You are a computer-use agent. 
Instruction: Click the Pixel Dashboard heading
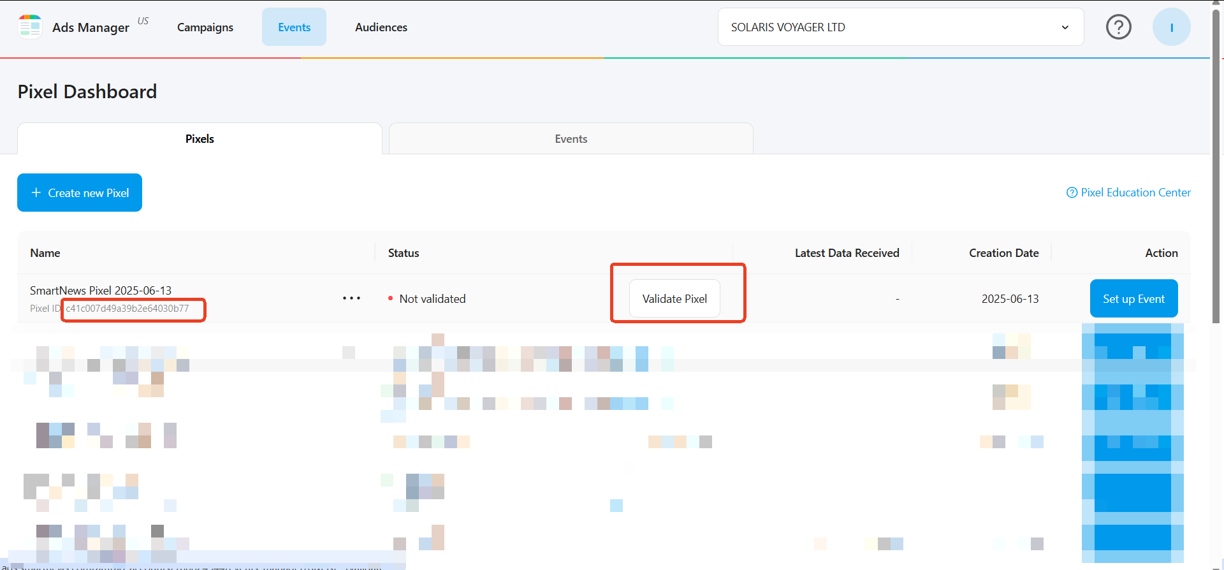(87, 92)
